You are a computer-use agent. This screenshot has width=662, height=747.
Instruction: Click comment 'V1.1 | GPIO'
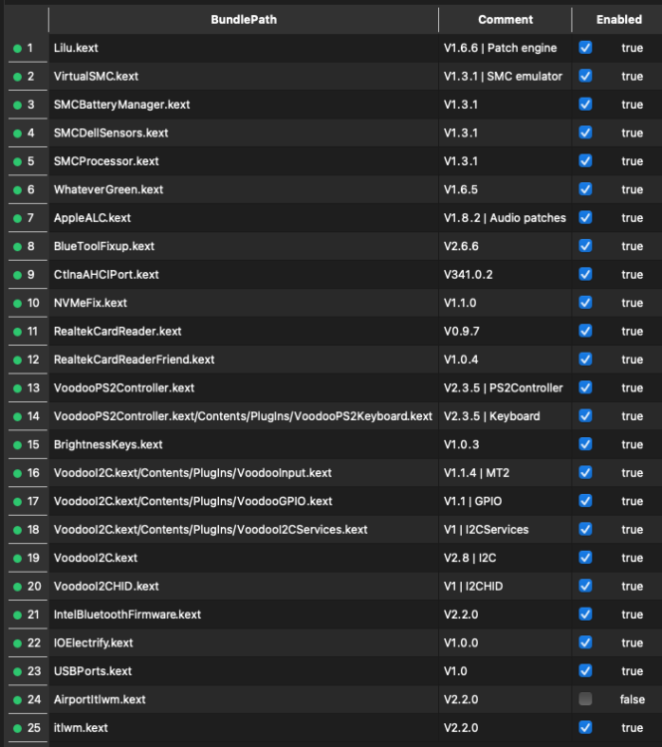tap(473, 501)
